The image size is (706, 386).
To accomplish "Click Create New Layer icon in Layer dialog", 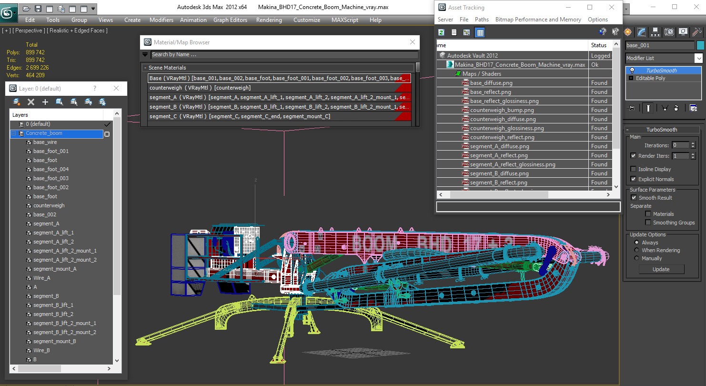I will [x=17, y=102].
